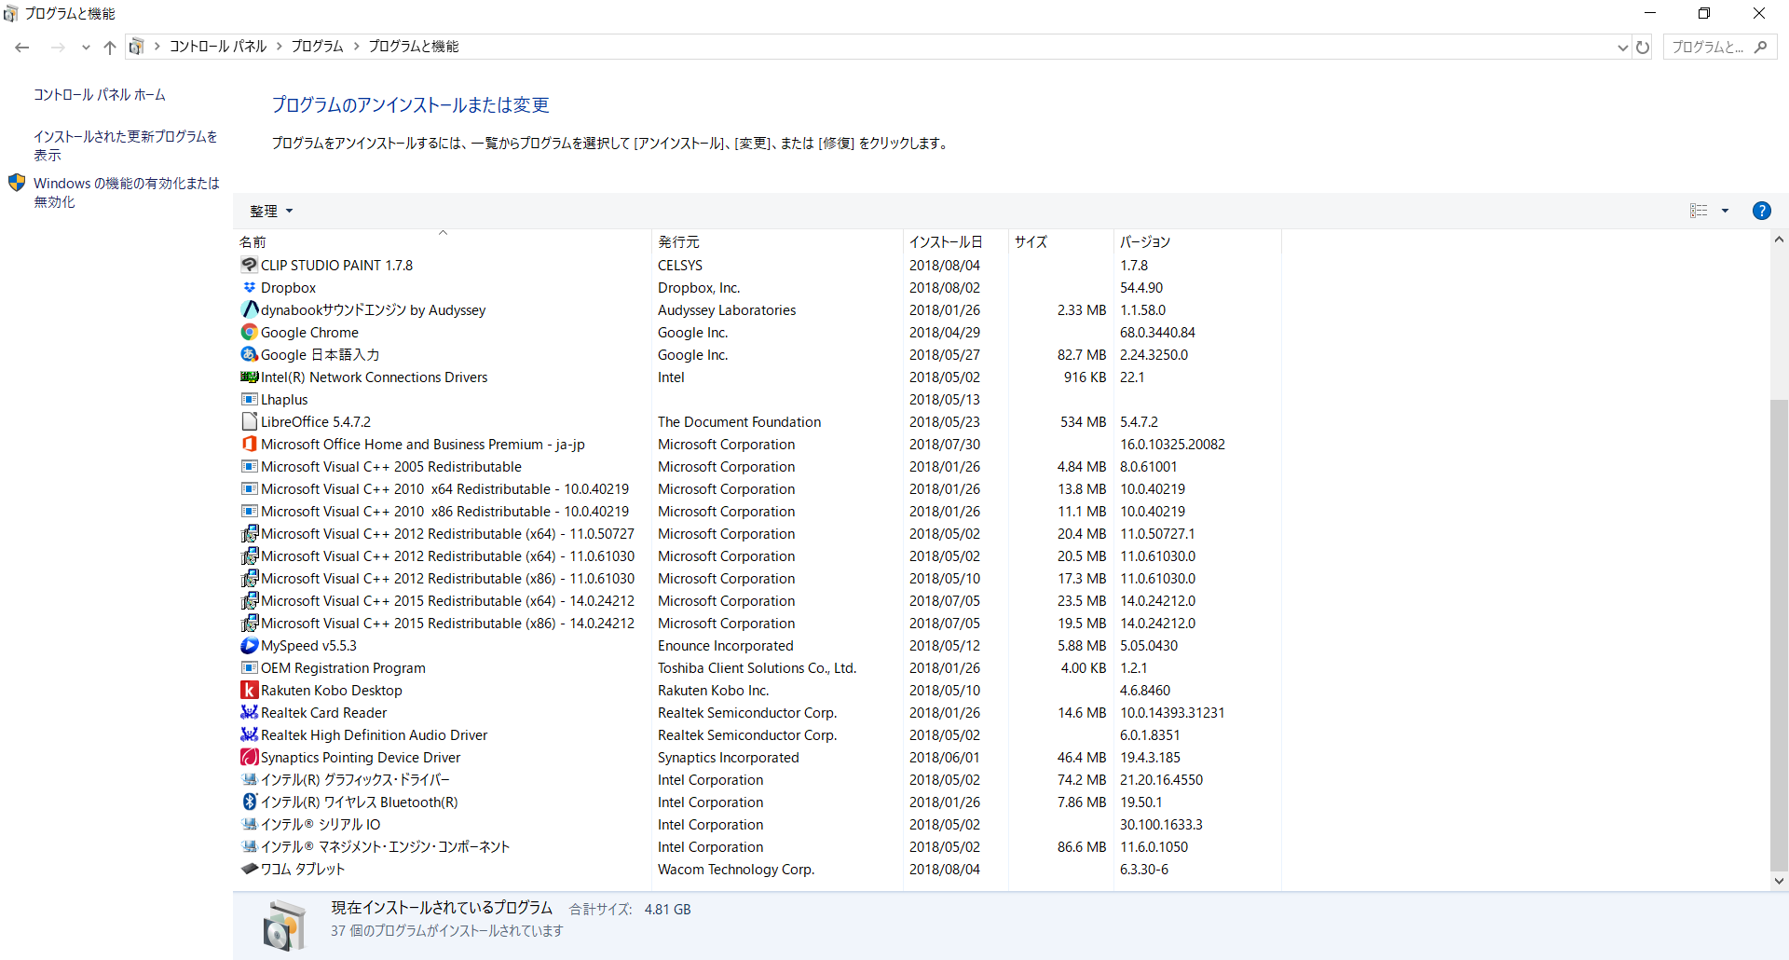Click the Microsoft Office Home and Business icon
This screenshot has width=1789, height=960.
[x=249, y=445]
